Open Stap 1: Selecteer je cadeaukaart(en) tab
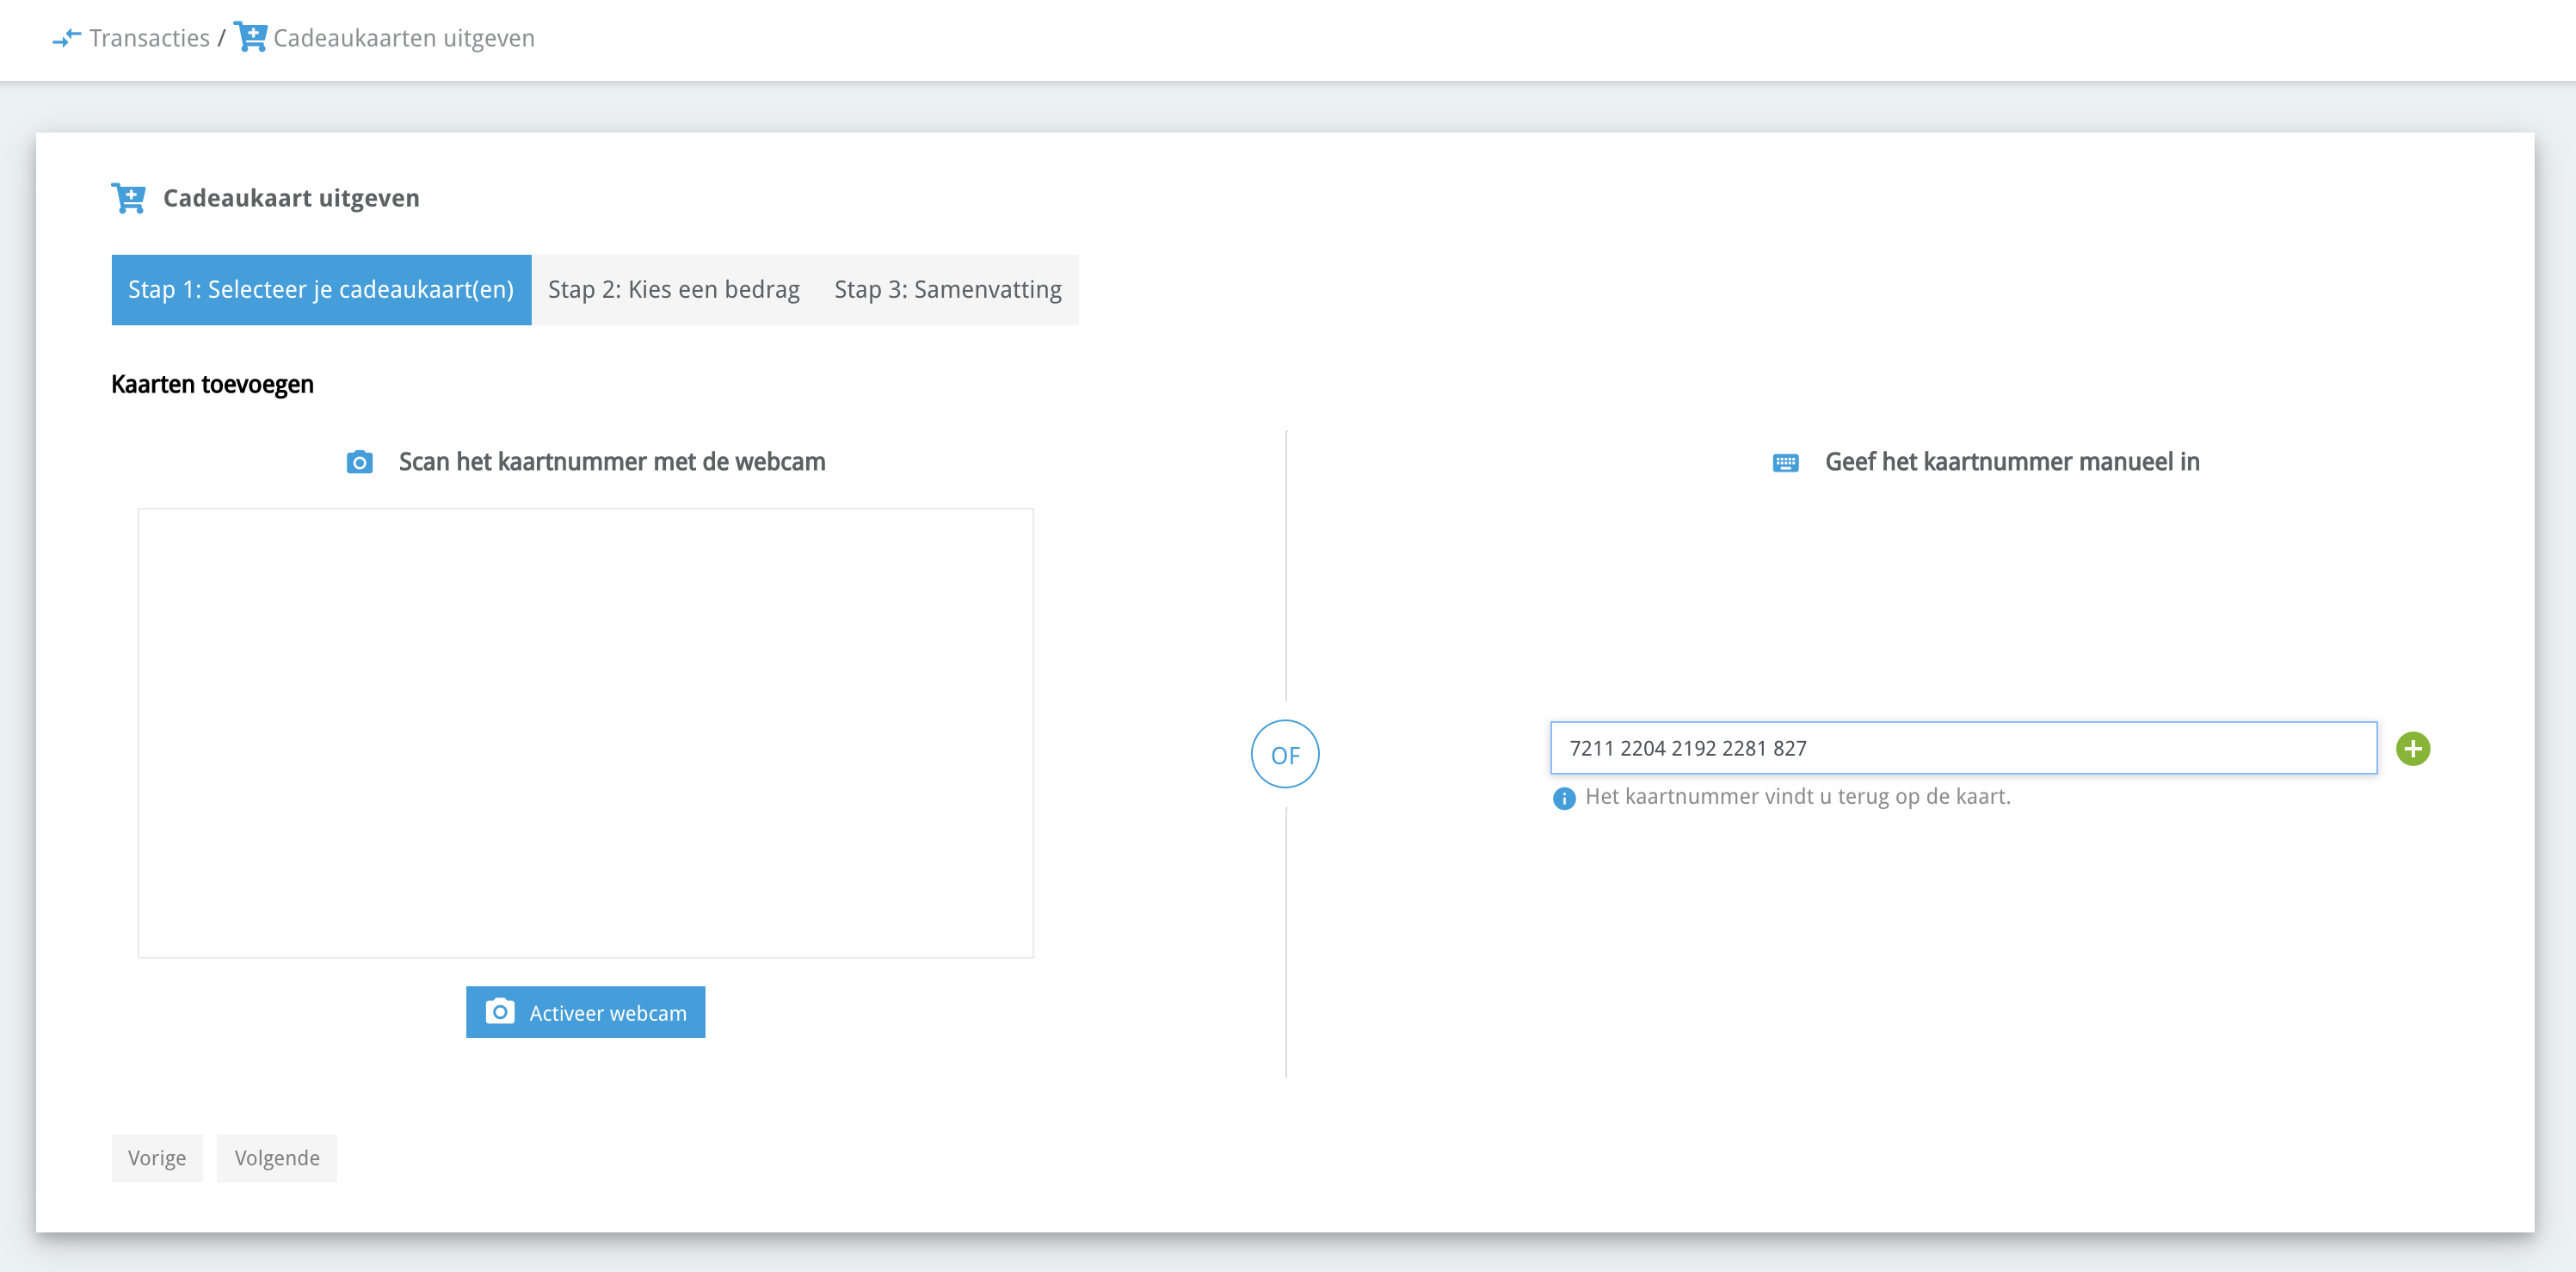 click(321, 290)
